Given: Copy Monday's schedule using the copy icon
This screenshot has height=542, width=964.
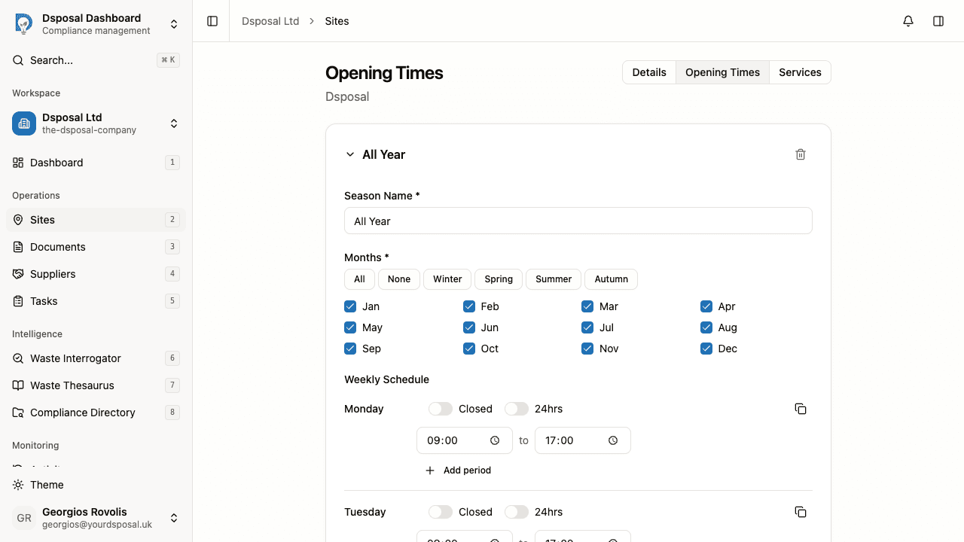Looking at the screenshot, I should [x=801, y=409].
